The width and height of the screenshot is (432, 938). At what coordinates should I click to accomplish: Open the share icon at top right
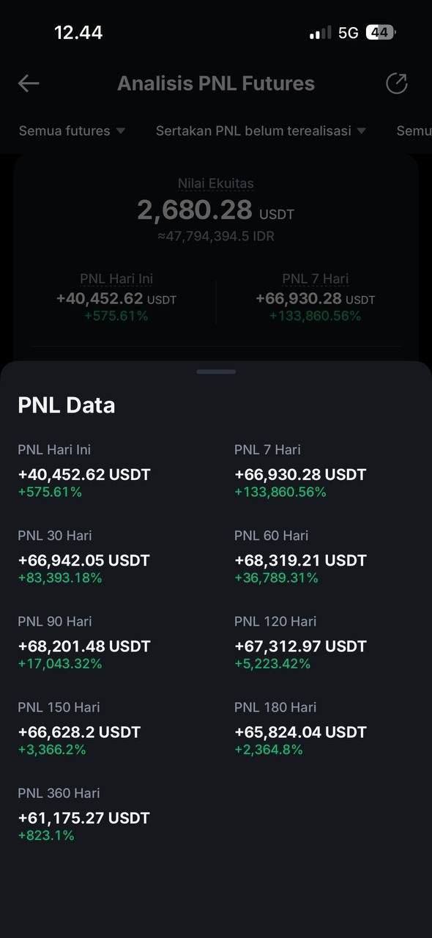[x=396, y=84]
